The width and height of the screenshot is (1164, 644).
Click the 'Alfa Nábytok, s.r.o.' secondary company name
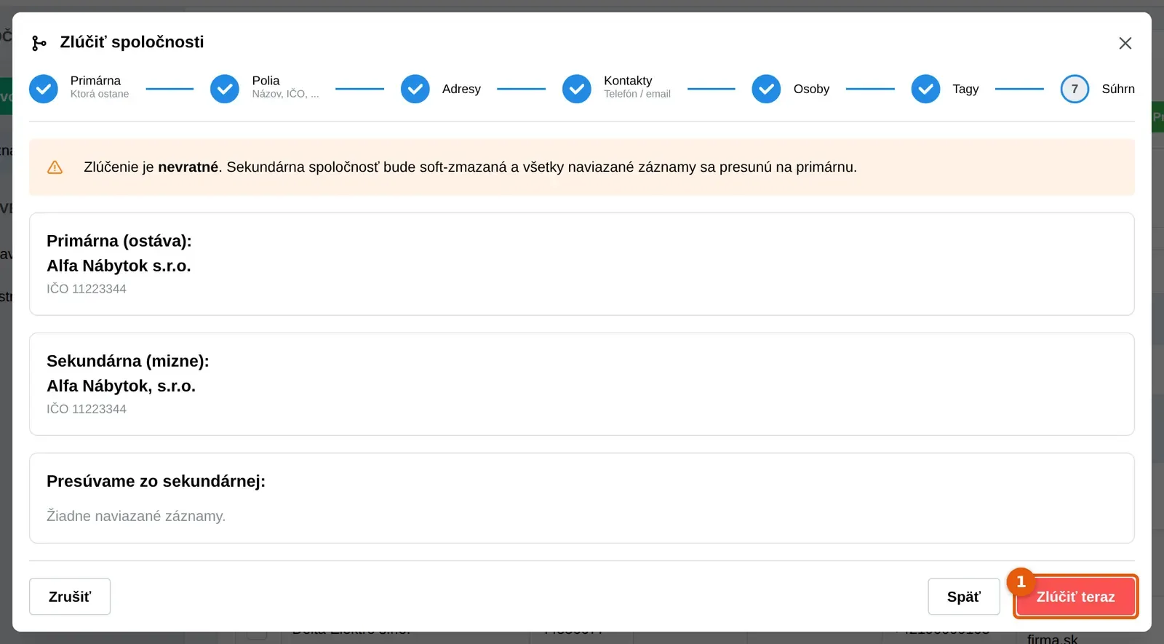(121, 386)
